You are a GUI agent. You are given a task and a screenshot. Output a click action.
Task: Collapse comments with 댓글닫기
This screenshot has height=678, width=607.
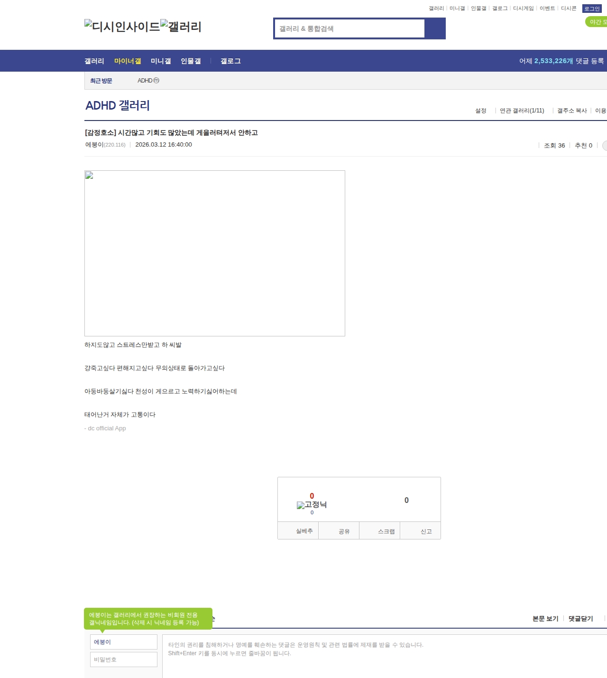tap(580, 619)
